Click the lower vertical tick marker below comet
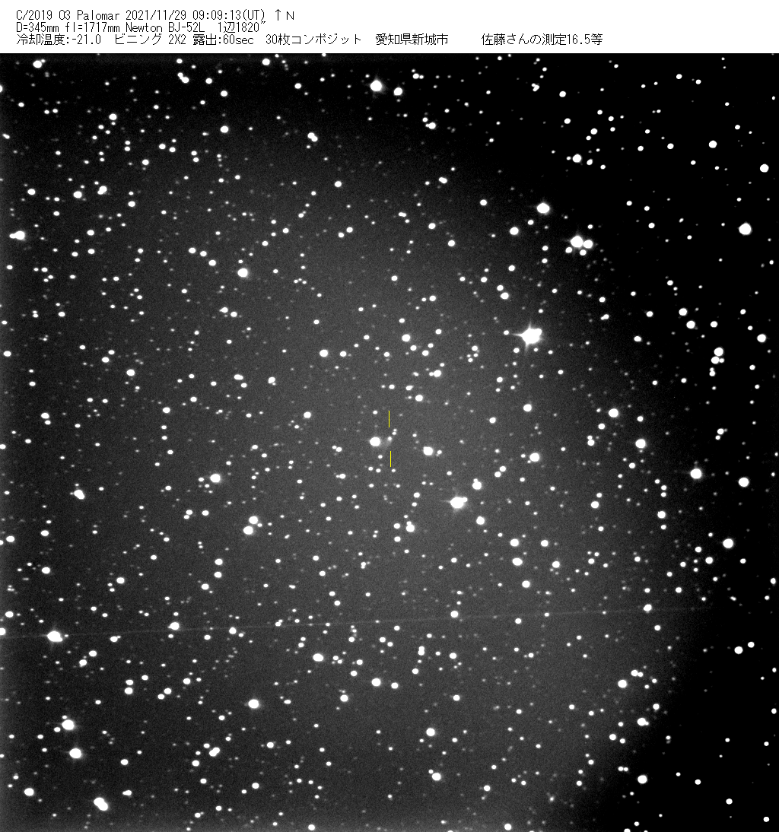The width and height of the screenshot is (779, 832). pyautogui.click(x=390, y=459)
